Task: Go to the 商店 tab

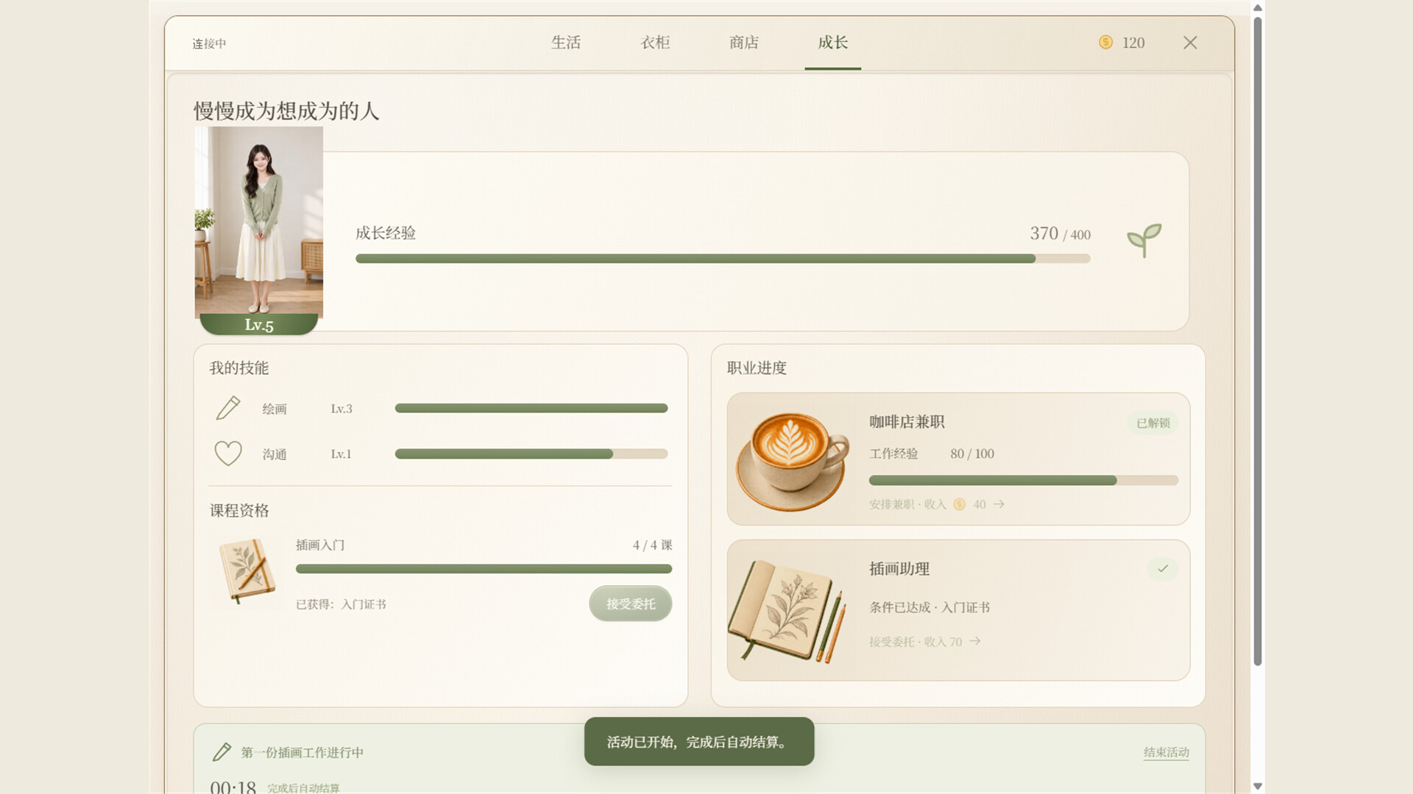Action: 744,43
